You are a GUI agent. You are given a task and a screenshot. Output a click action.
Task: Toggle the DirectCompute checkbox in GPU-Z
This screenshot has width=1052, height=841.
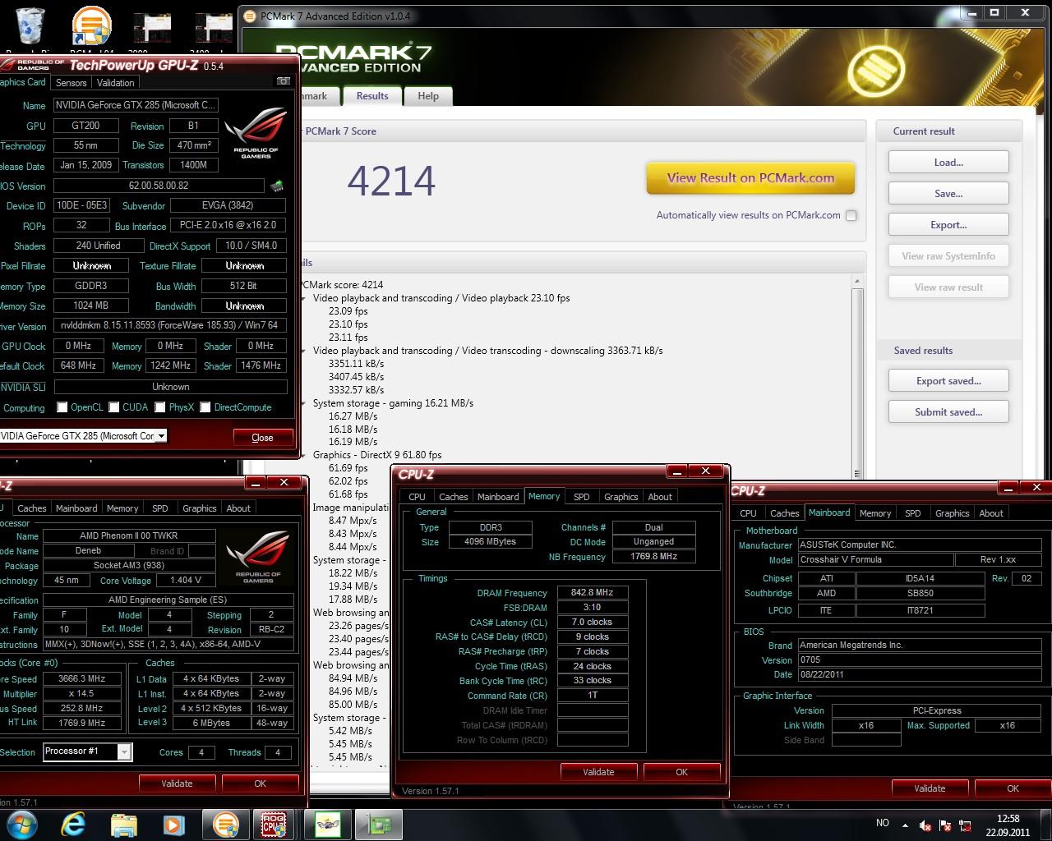(x=205, y=407)
